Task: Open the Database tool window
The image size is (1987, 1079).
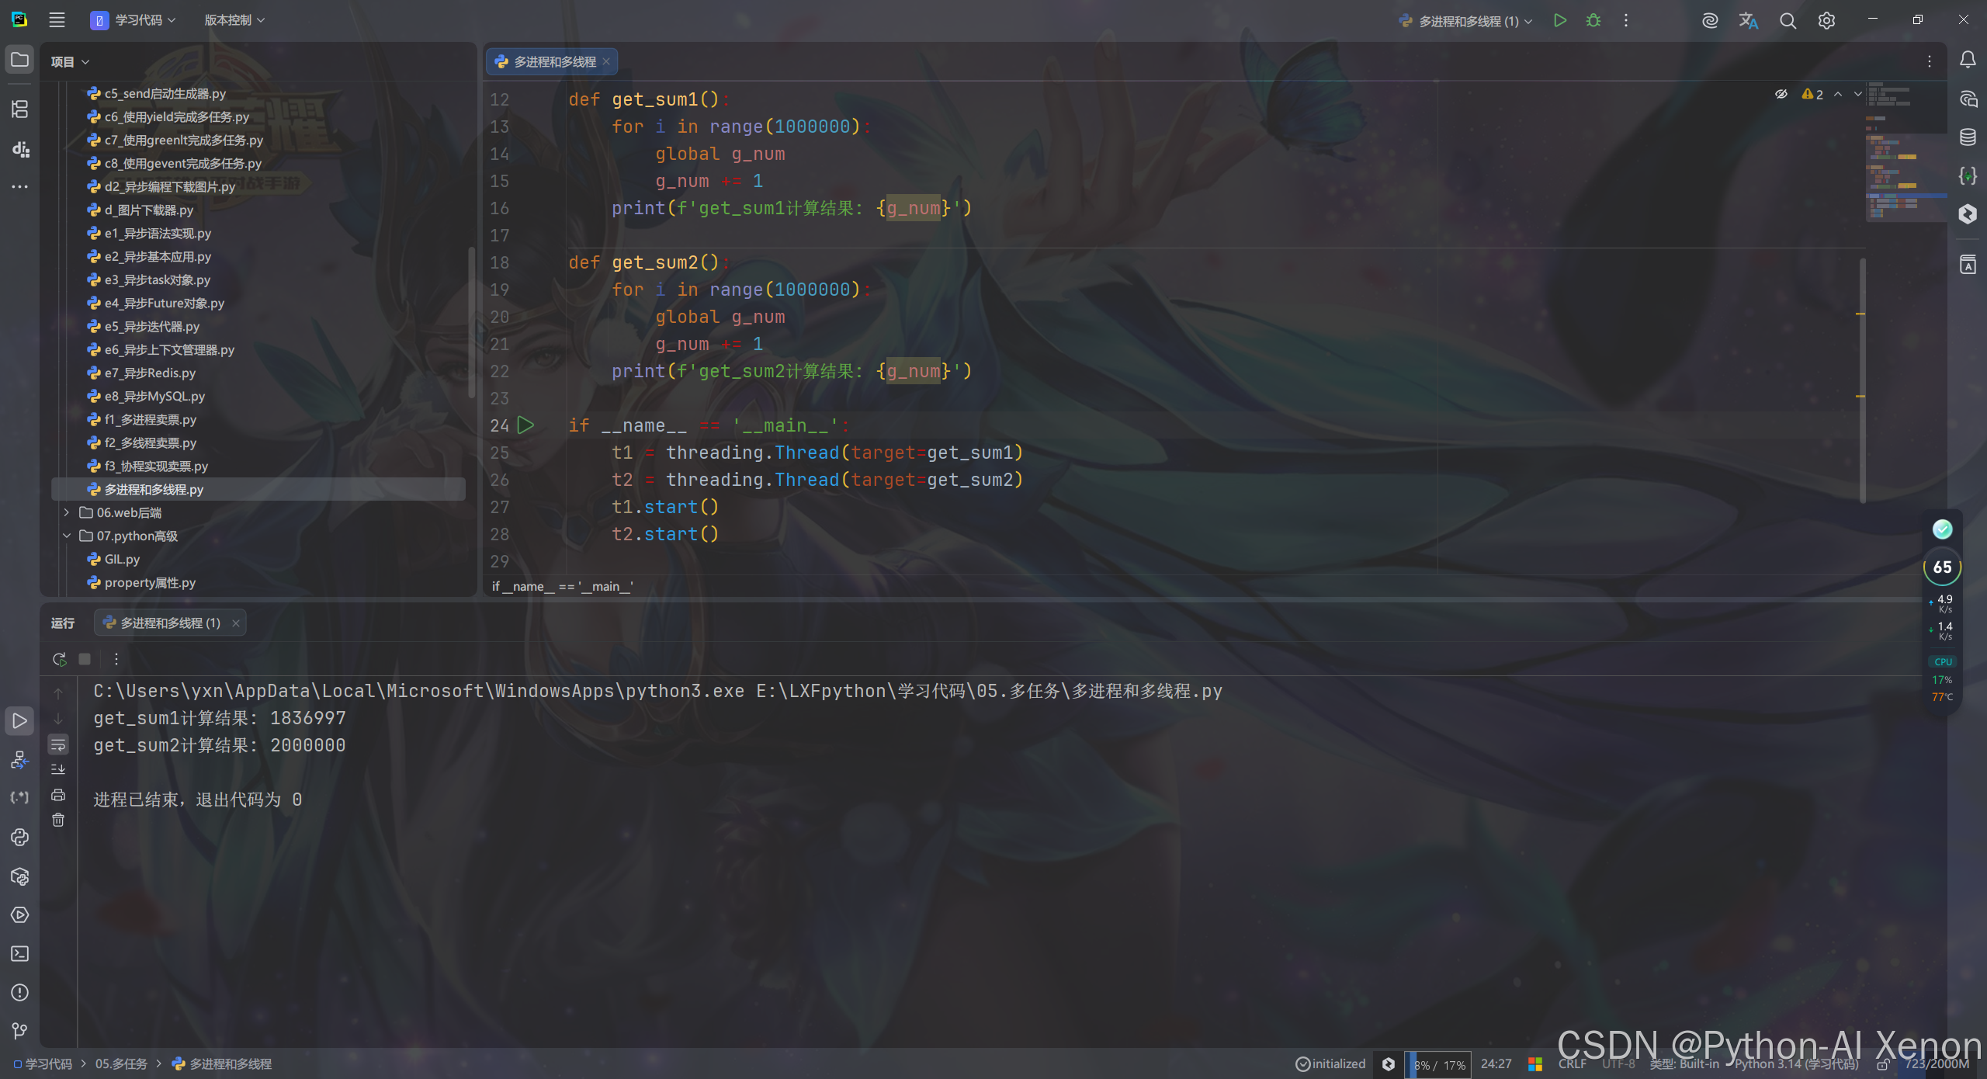Action: 1968,137
